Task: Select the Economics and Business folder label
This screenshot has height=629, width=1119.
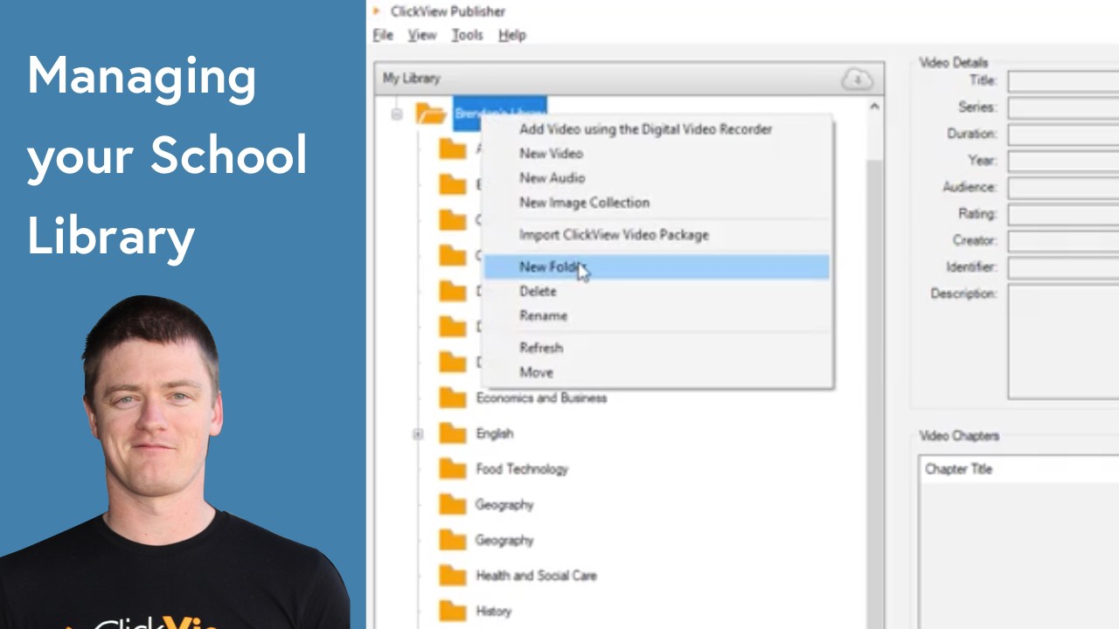Action: [541, 398]
